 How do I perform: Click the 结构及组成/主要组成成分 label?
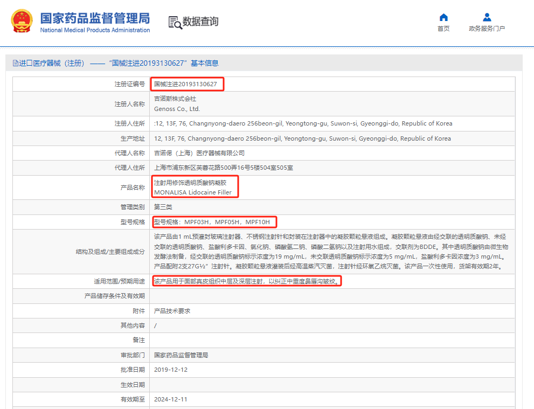110,252
